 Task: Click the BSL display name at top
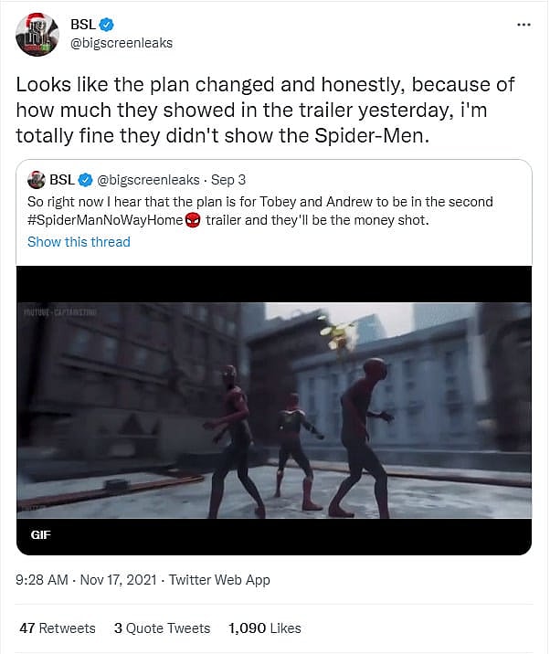tap(82, 24)
